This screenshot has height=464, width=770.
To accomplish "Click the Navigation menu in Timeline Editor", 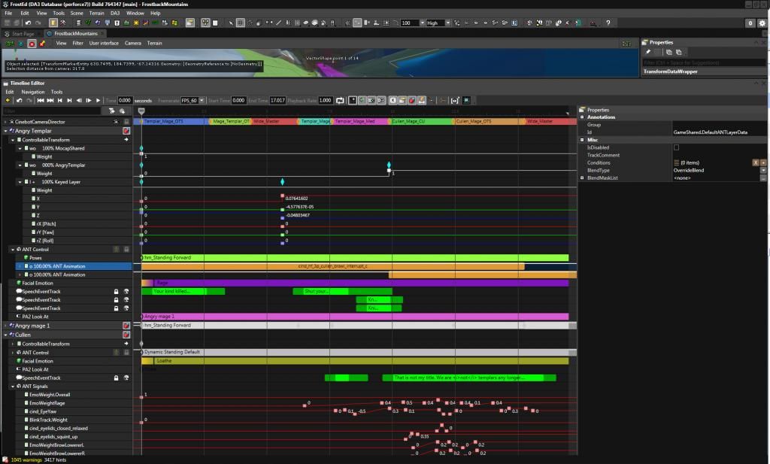I will 32,92.
